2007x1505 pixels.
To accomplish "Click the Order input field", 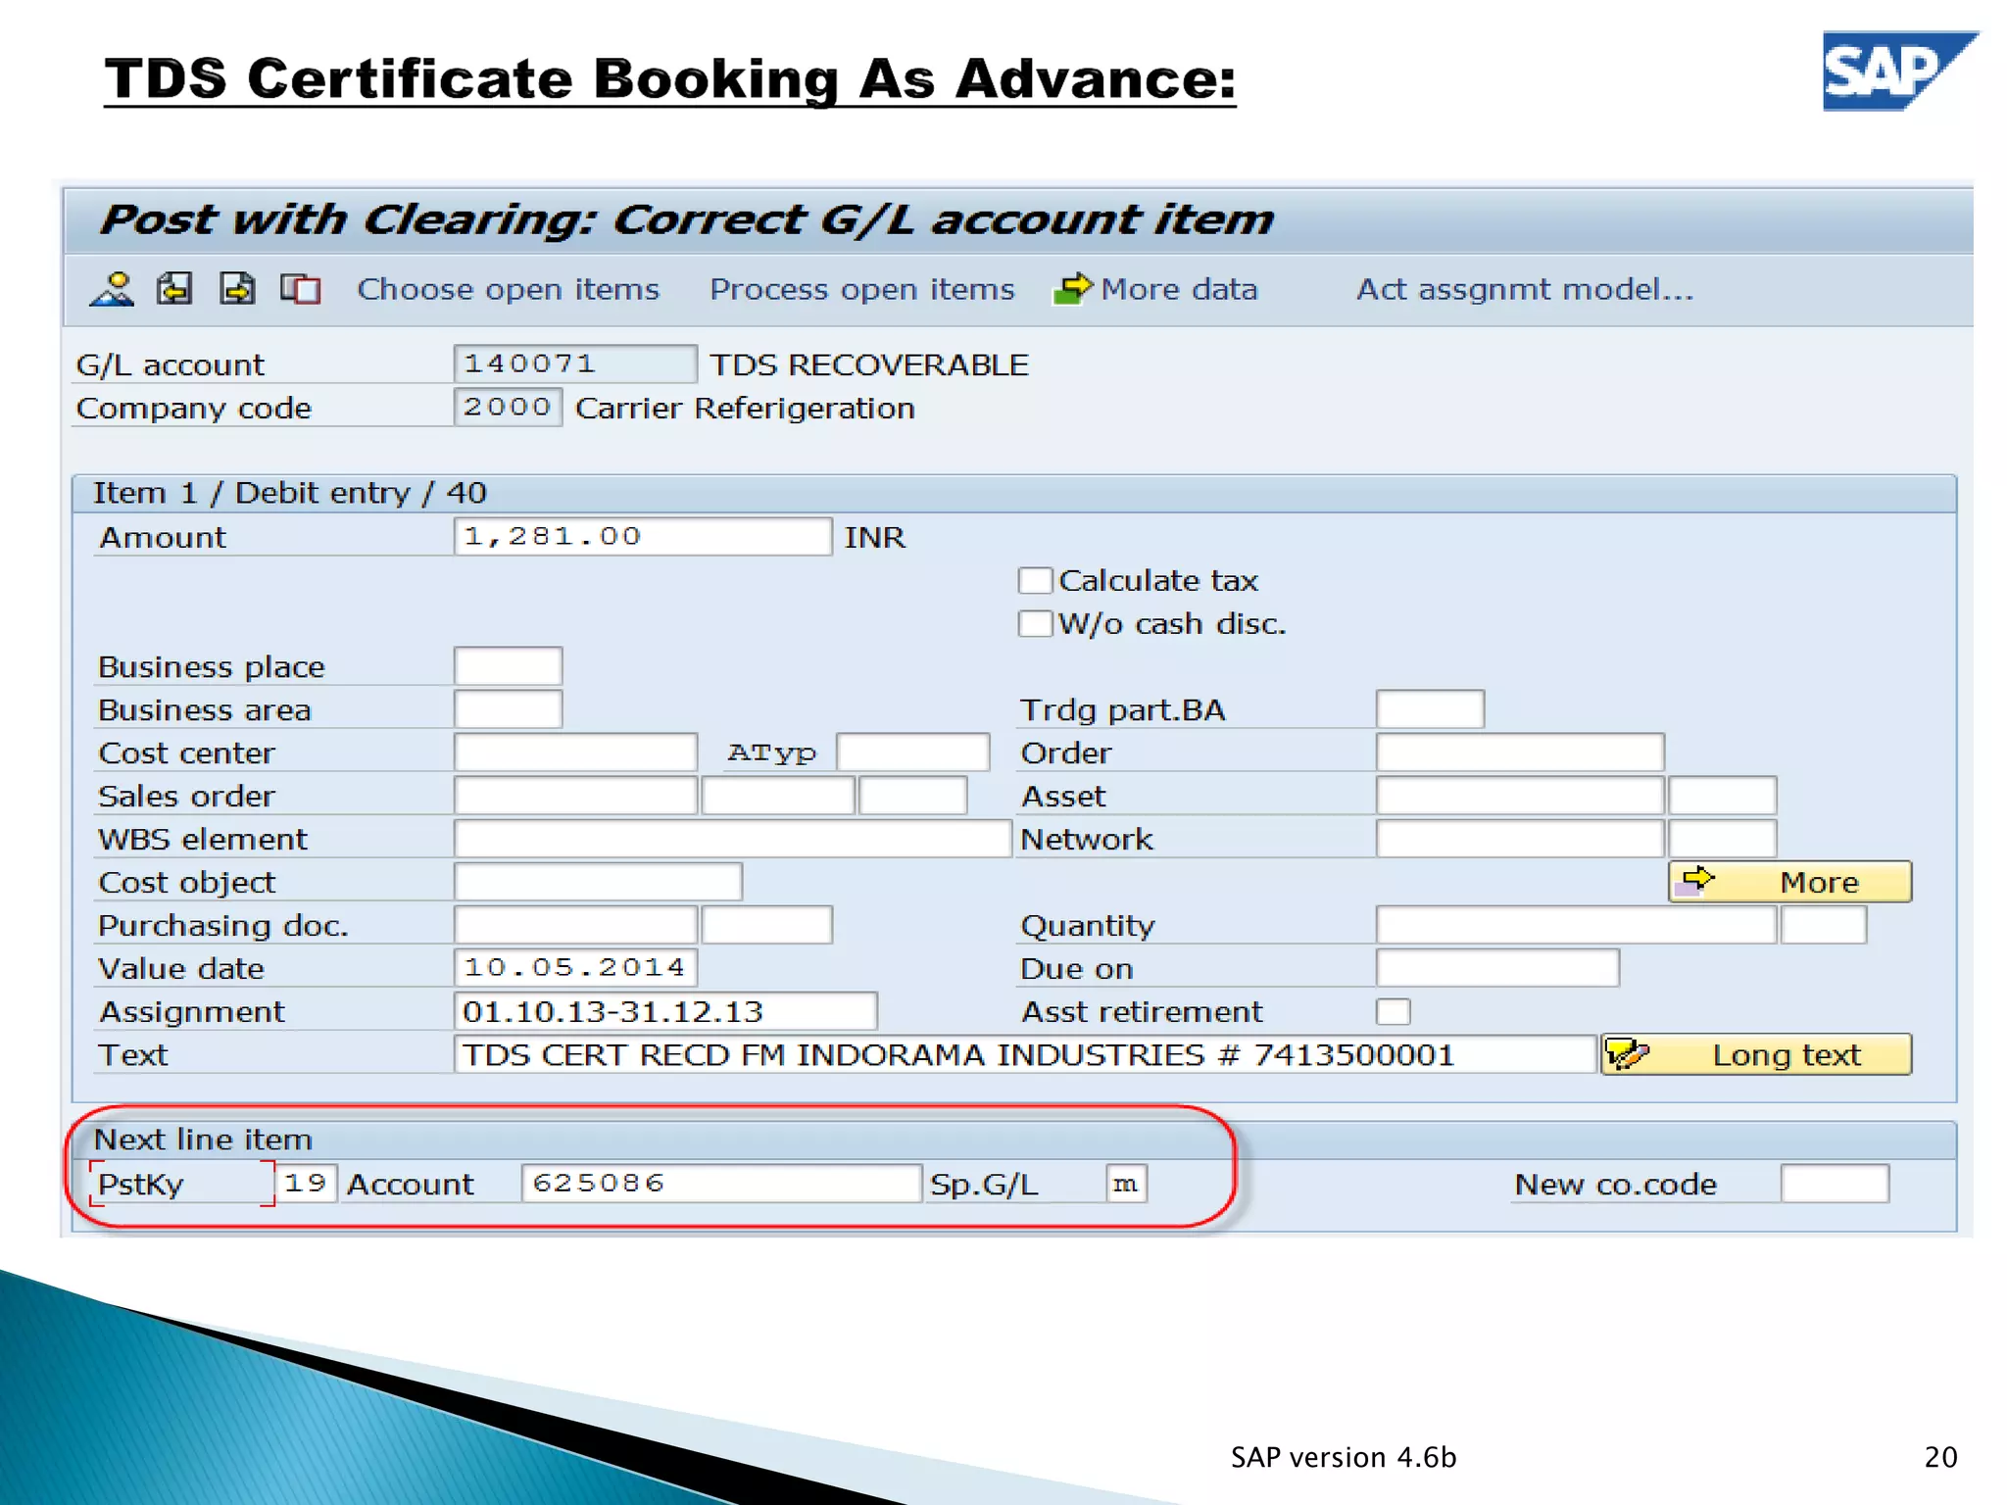I will coord(1520,752).
